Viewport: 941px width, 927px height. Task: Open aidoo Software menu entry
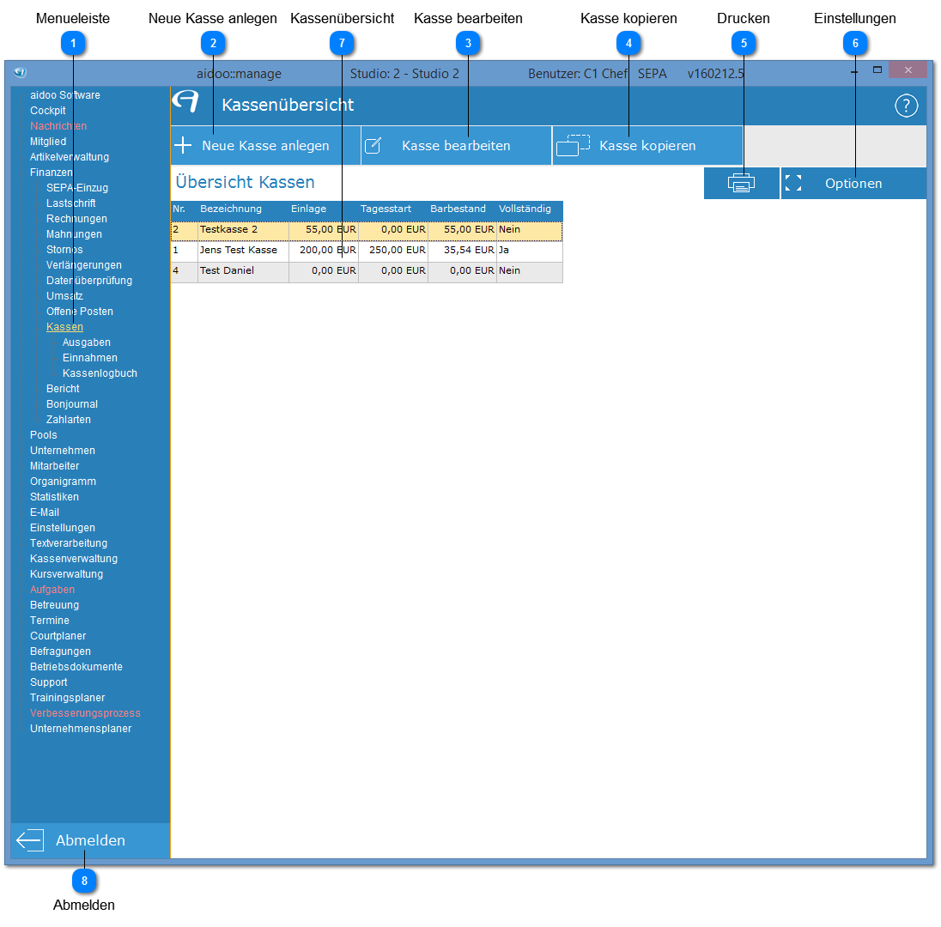(x=64, y=94)
